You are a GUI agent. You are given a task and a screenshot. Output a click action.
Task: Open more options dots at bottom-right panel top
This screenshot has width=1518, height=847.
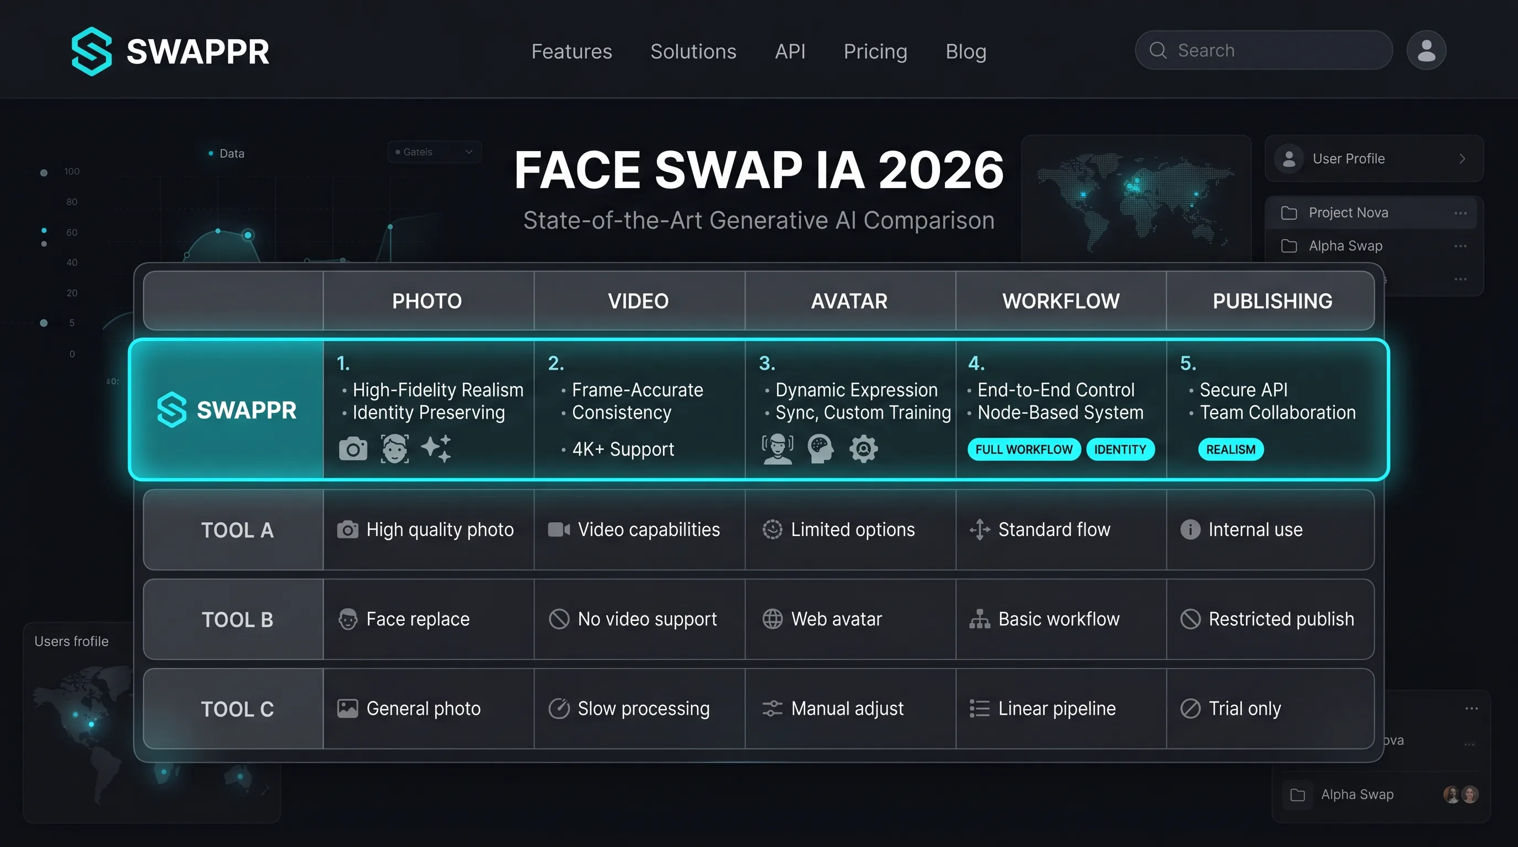click(1472, 709)
